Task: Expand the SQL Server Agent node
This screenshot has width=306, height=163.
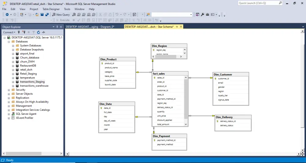Action: [x=9, y=114]
